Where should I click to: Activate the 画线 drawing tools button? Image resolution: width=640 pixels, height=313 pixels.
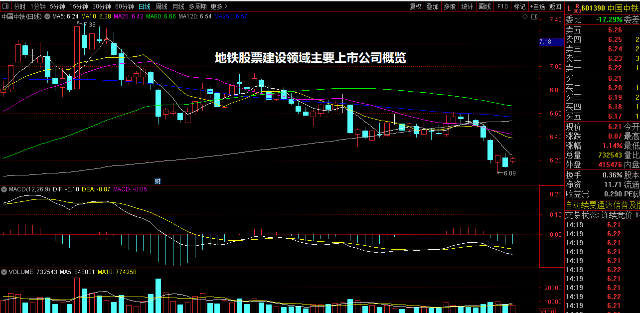(x=484, y=6)
